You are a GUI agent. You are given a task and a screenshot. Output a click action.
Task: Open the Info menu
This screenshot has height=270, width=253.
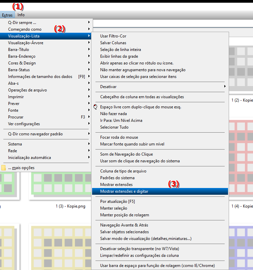tap(21, 15)
